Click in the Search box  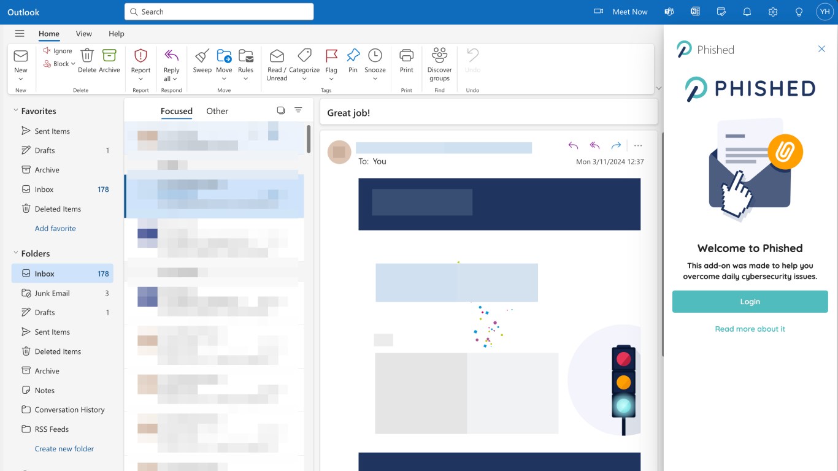click(219, 12)
